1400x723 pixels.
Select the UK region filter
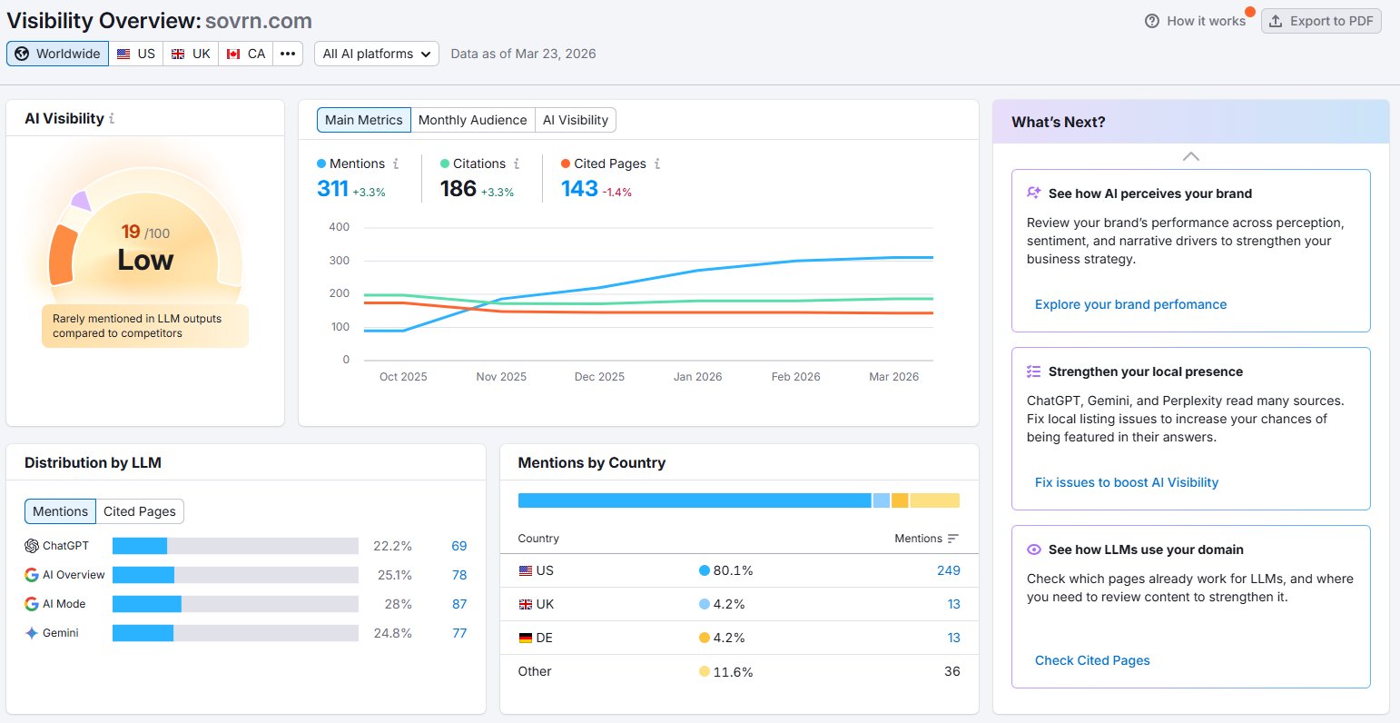[x=191, y=54]
